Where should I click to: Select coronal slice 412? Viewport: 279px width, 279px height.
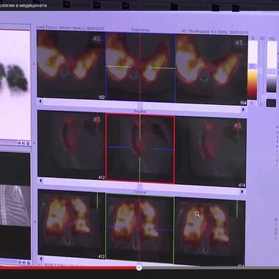(72, 225)
